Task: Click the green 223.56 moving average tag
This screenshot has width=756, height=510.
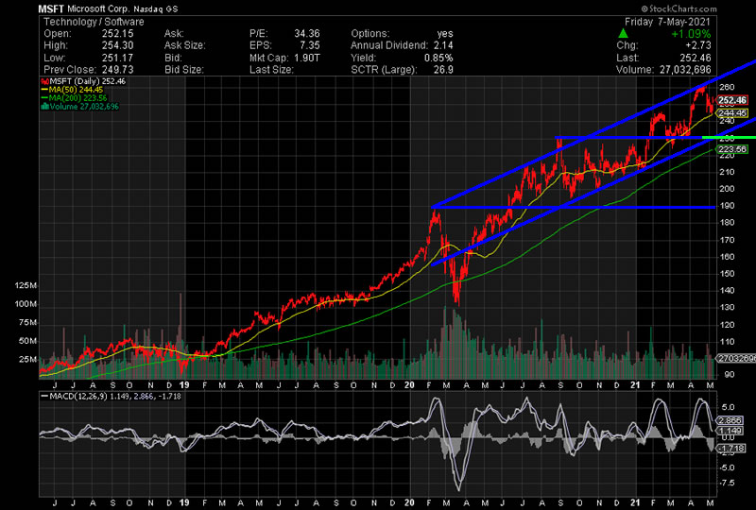Action: [x=732, y=149]
